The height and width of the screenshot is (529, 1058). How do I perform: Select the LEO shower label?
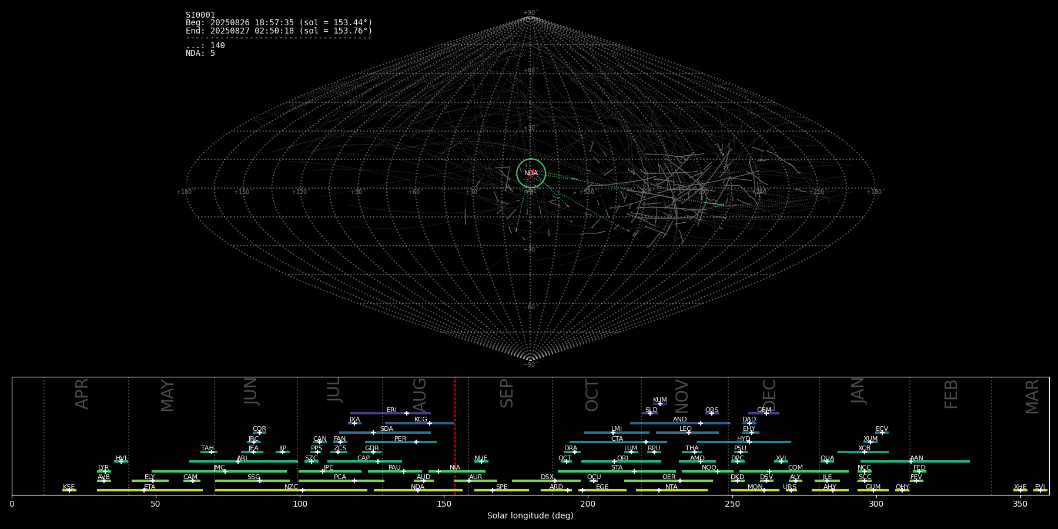[x=685, y=429]
